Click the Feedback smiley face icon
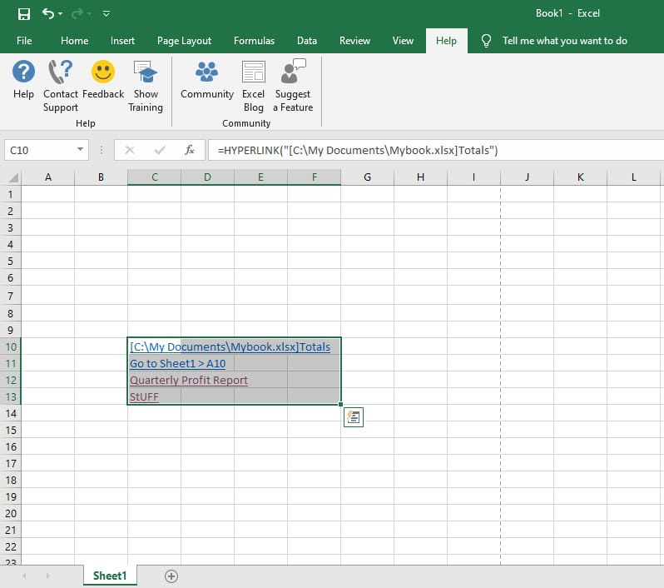This screenshot has width=664, height=588. click(x=103, y=73)
